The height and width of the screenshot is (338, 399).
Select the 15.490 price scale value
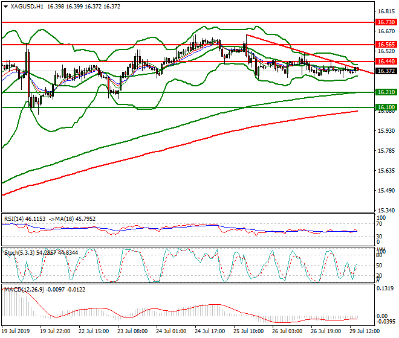pos(386,191)
